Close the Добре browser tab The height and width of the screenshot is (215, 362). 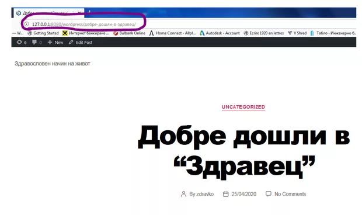point(79,13)
